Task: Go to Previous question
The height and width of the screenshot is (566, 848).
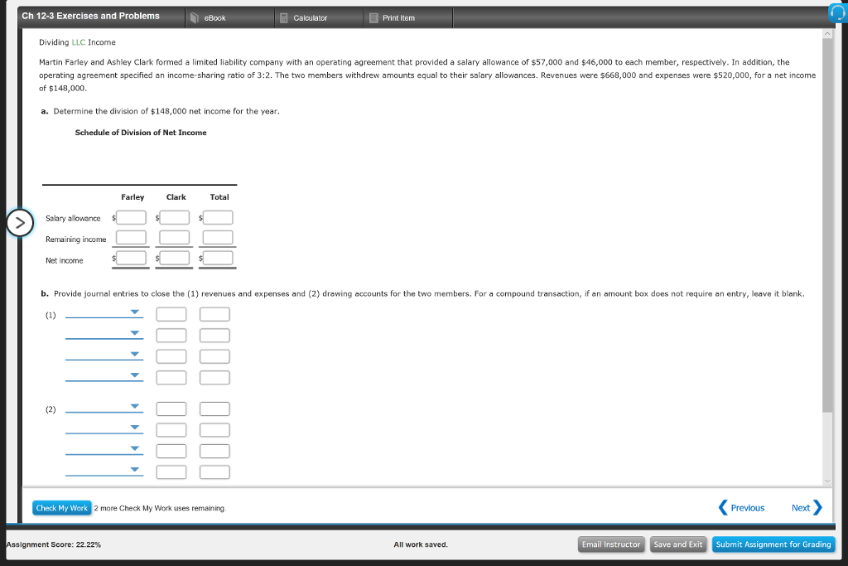Action: (741, 507)
